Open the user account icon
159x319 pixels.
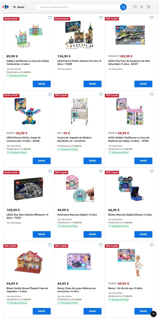point(142,7)
